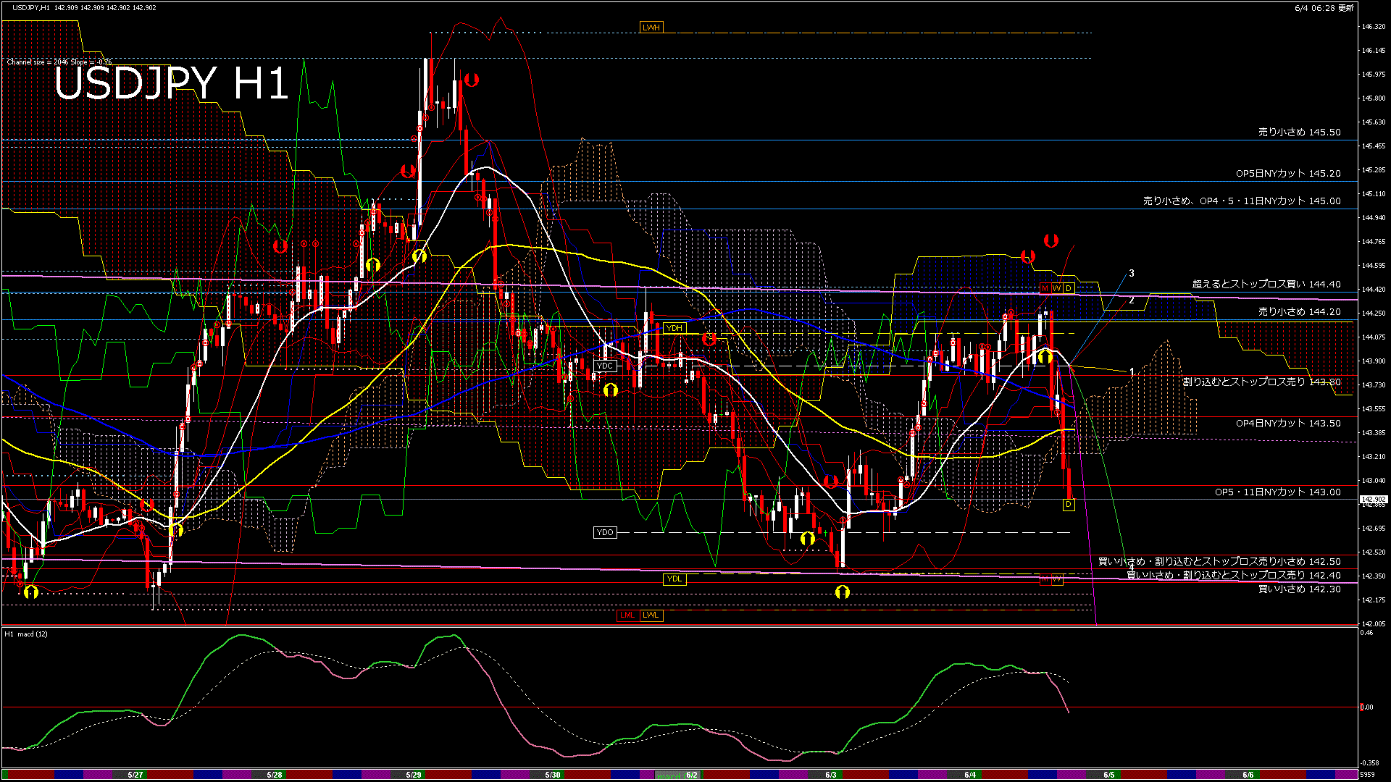The image size is (1391, 782).
Task: Click the OP5日NYカット 145.20 annotation
Action: pyautogui.click(x=1288, y=174)
